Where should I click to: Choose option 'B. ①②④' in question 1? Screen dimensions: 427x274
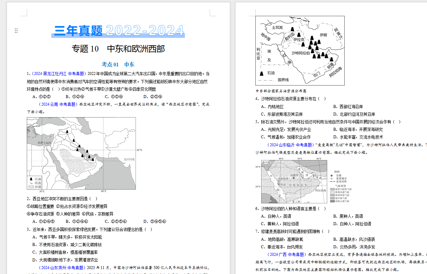click(75, 97)
